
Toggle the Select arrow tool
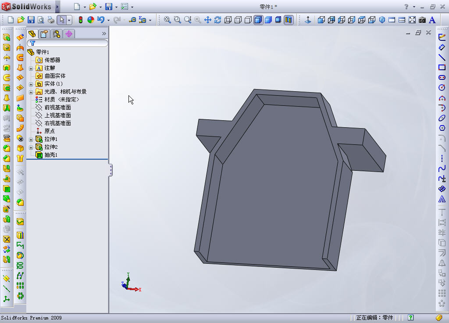(61, 20)
